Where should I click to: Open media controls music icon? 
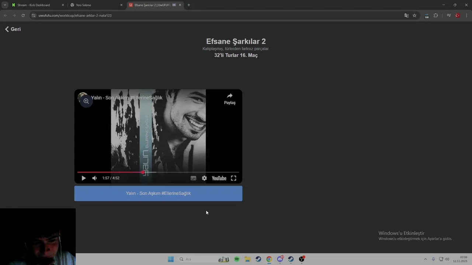(449, 15)
